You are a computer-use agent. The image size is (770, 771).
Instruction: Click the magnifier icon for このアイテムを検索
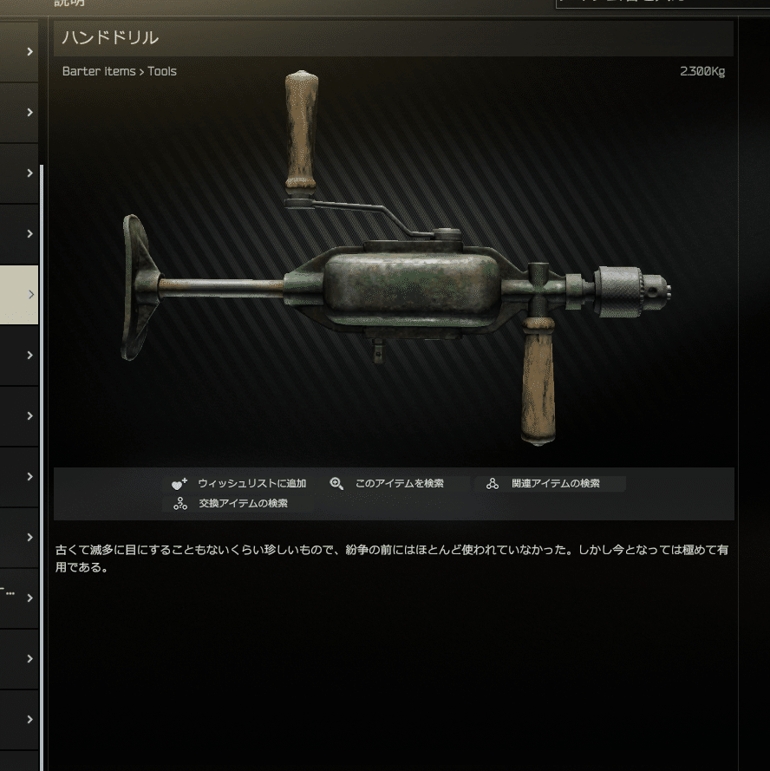(x=336, y=483)
